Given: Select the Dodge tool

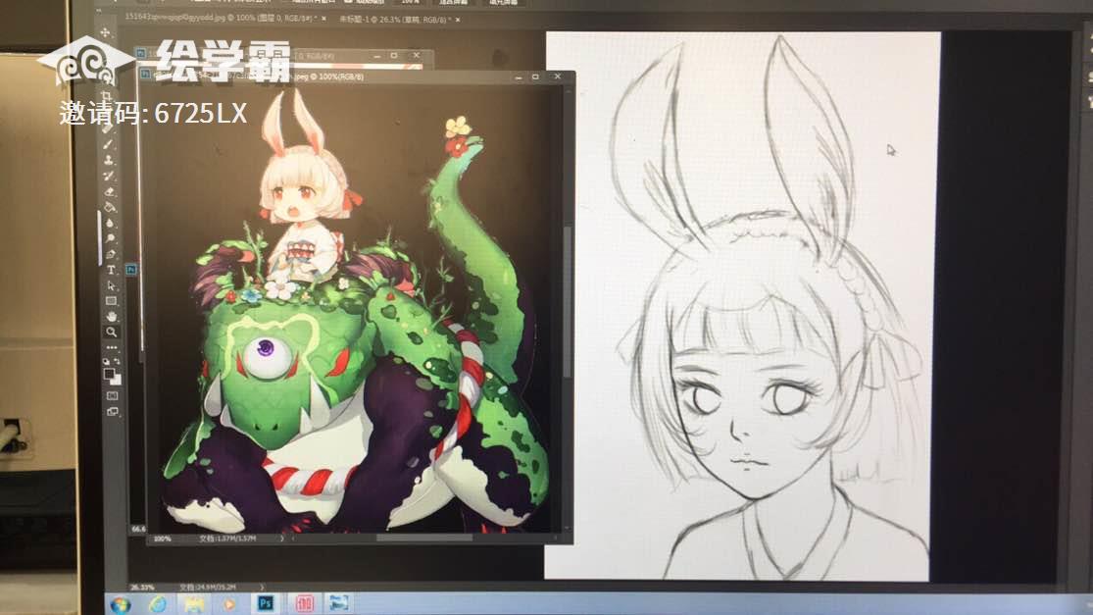Looking at the screenshot, I should (110, 239).
